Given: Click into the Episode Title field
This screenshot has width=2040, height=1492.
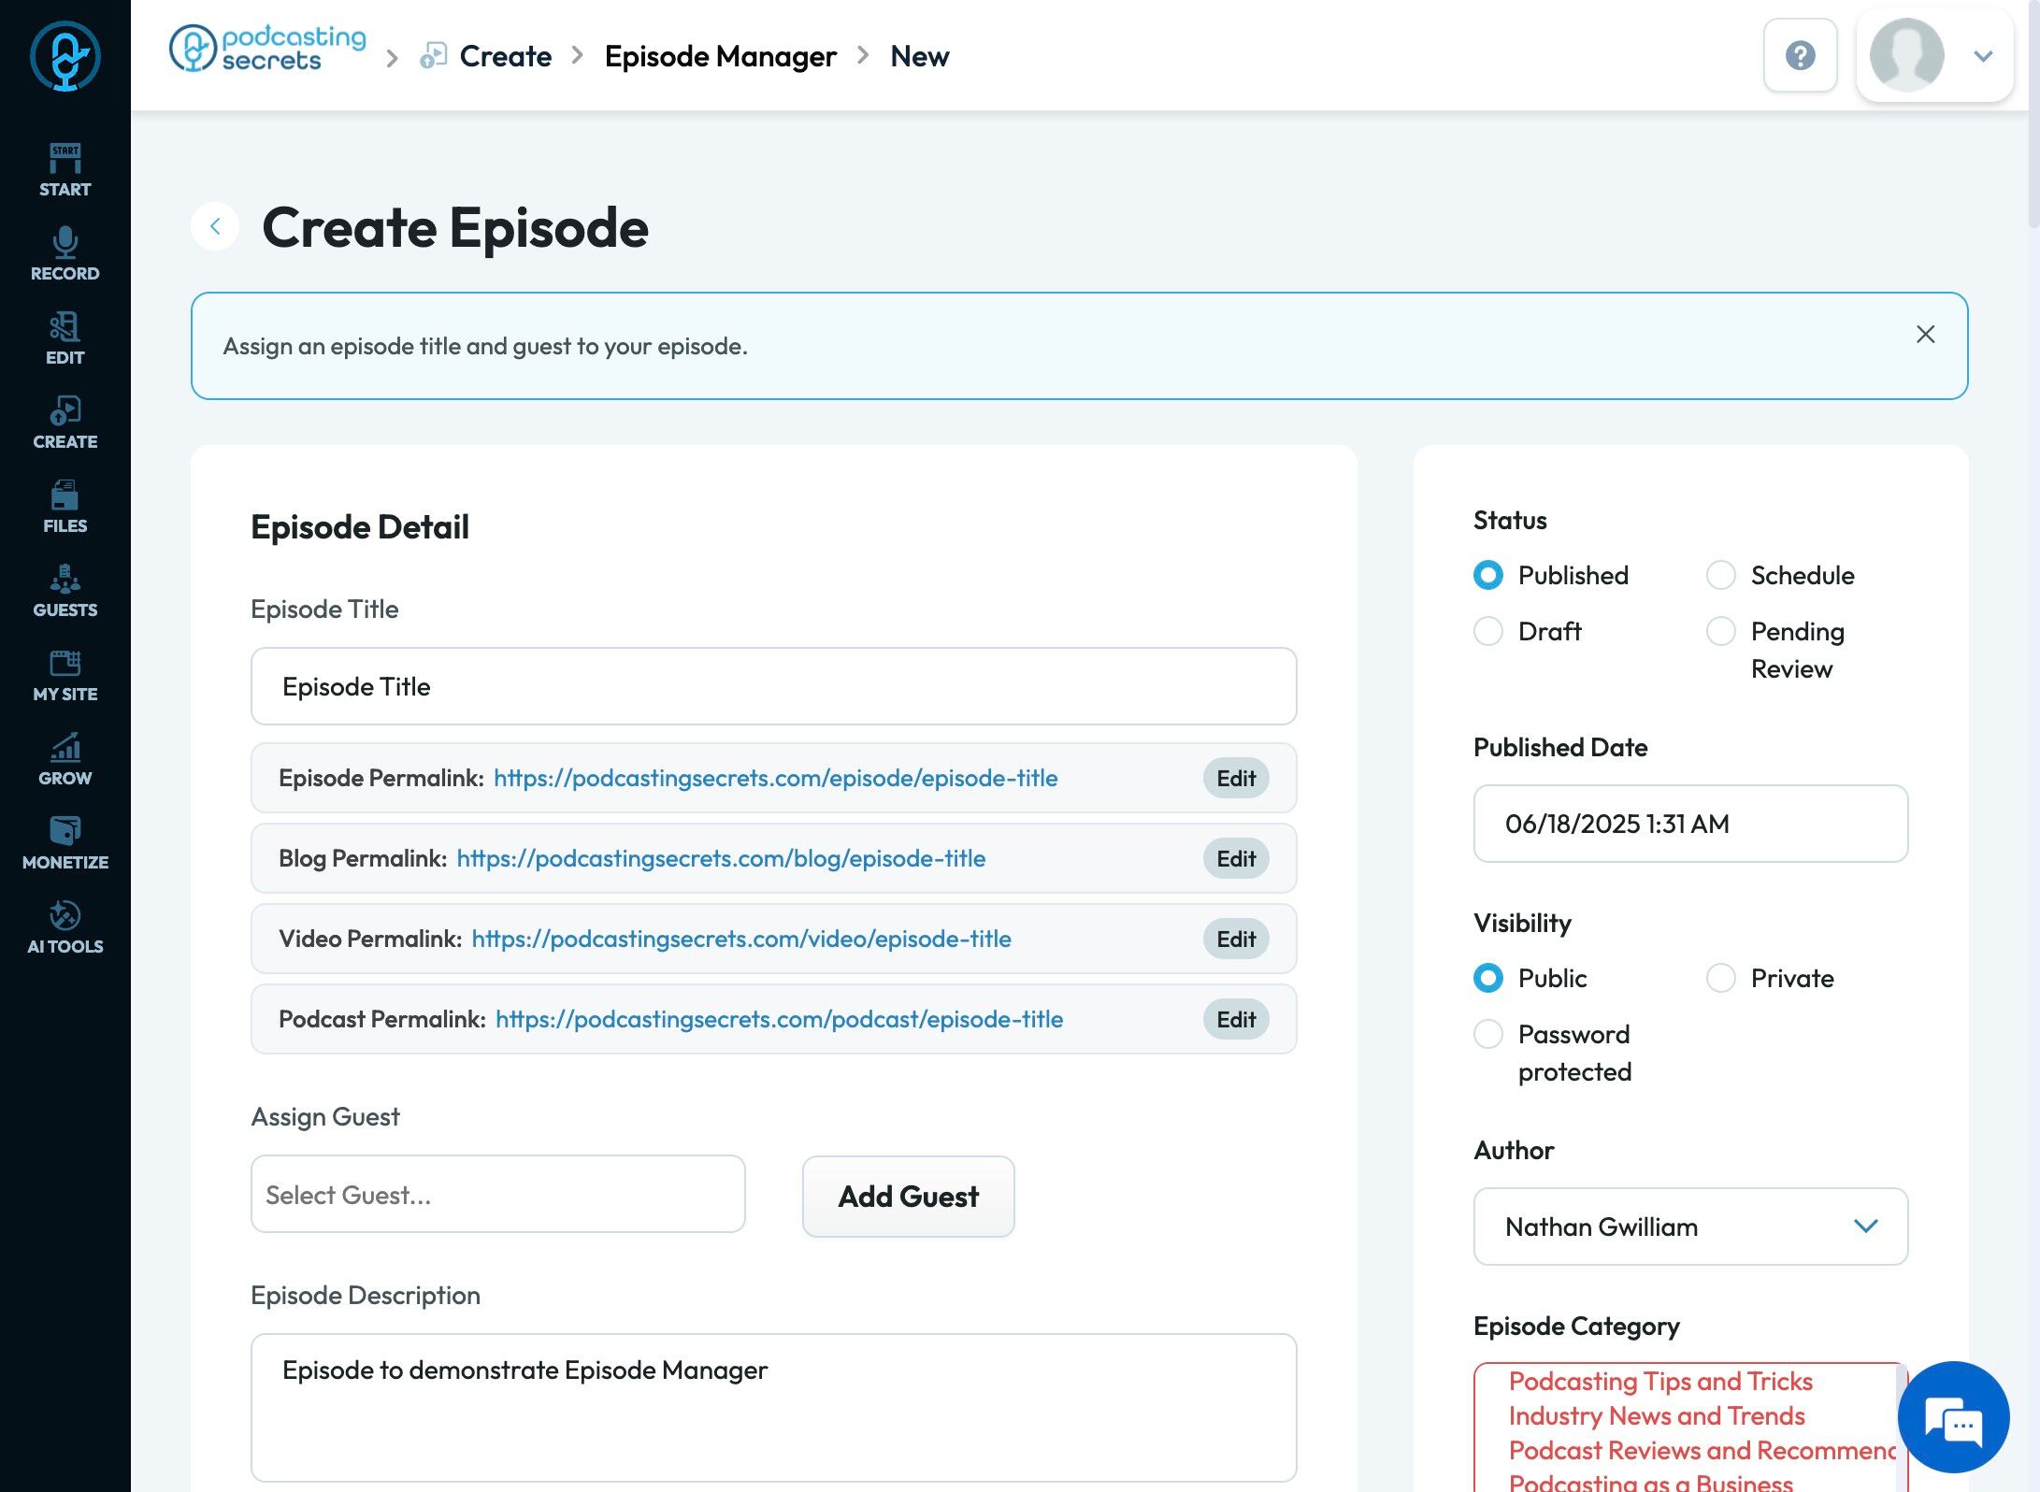Looking at the screenshot, I should tap(773, 686).
